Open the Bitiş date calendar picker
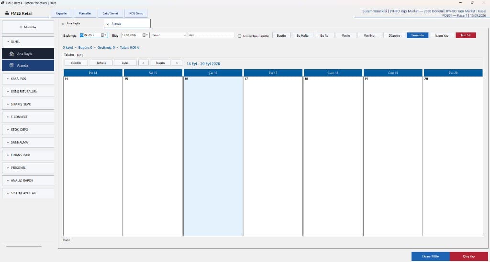Screen dimensions: 490x262 pyautogui.click(x=144, y=35)
